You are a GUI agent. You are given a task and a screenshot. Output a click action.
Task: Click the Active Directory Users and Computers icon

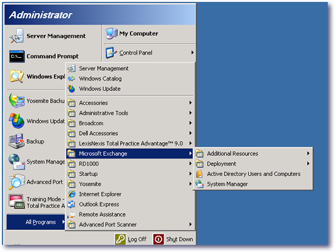[x=199, y=174]
